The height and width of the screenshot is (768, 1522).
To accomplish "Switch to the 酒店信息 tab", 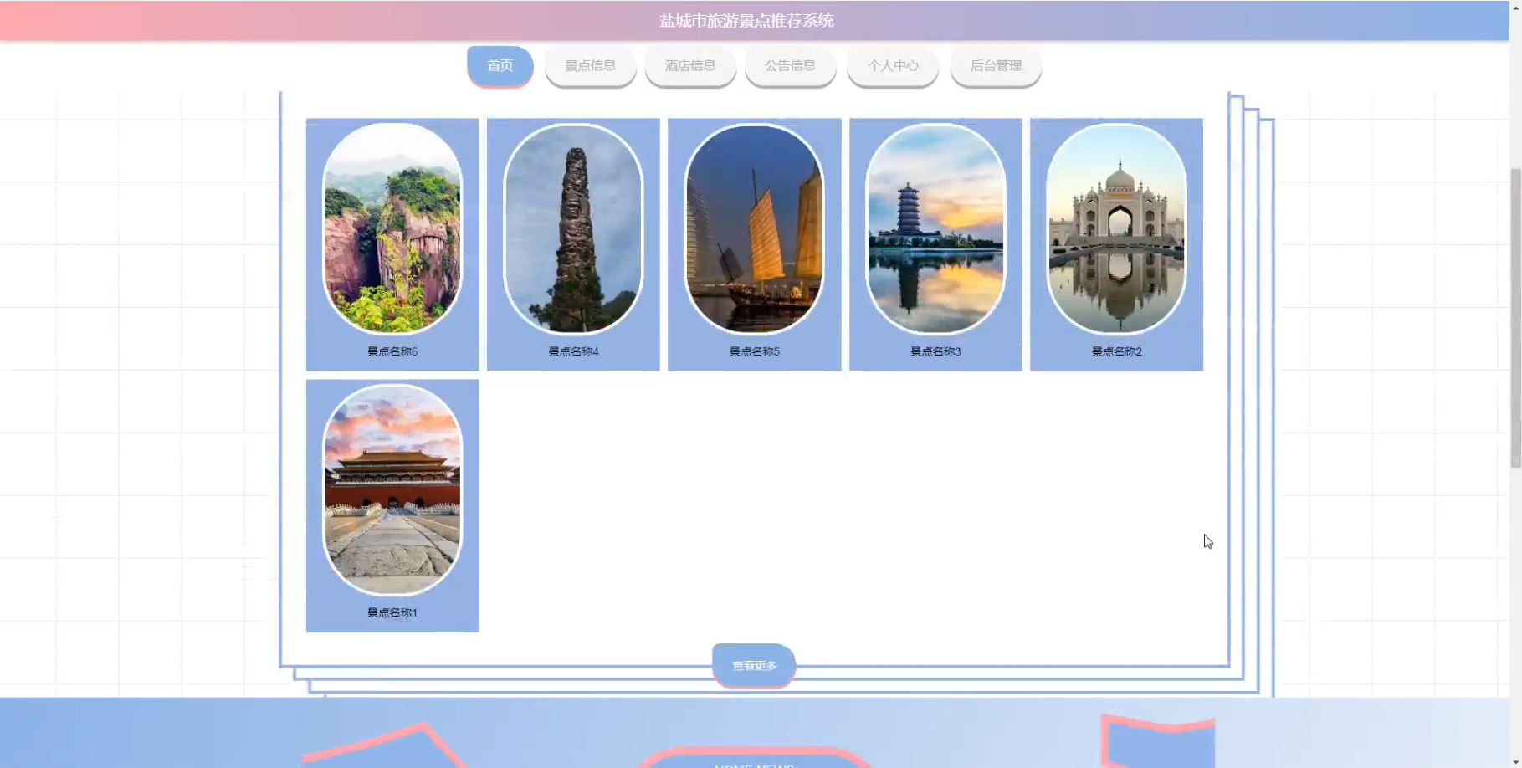I will 690,66.
